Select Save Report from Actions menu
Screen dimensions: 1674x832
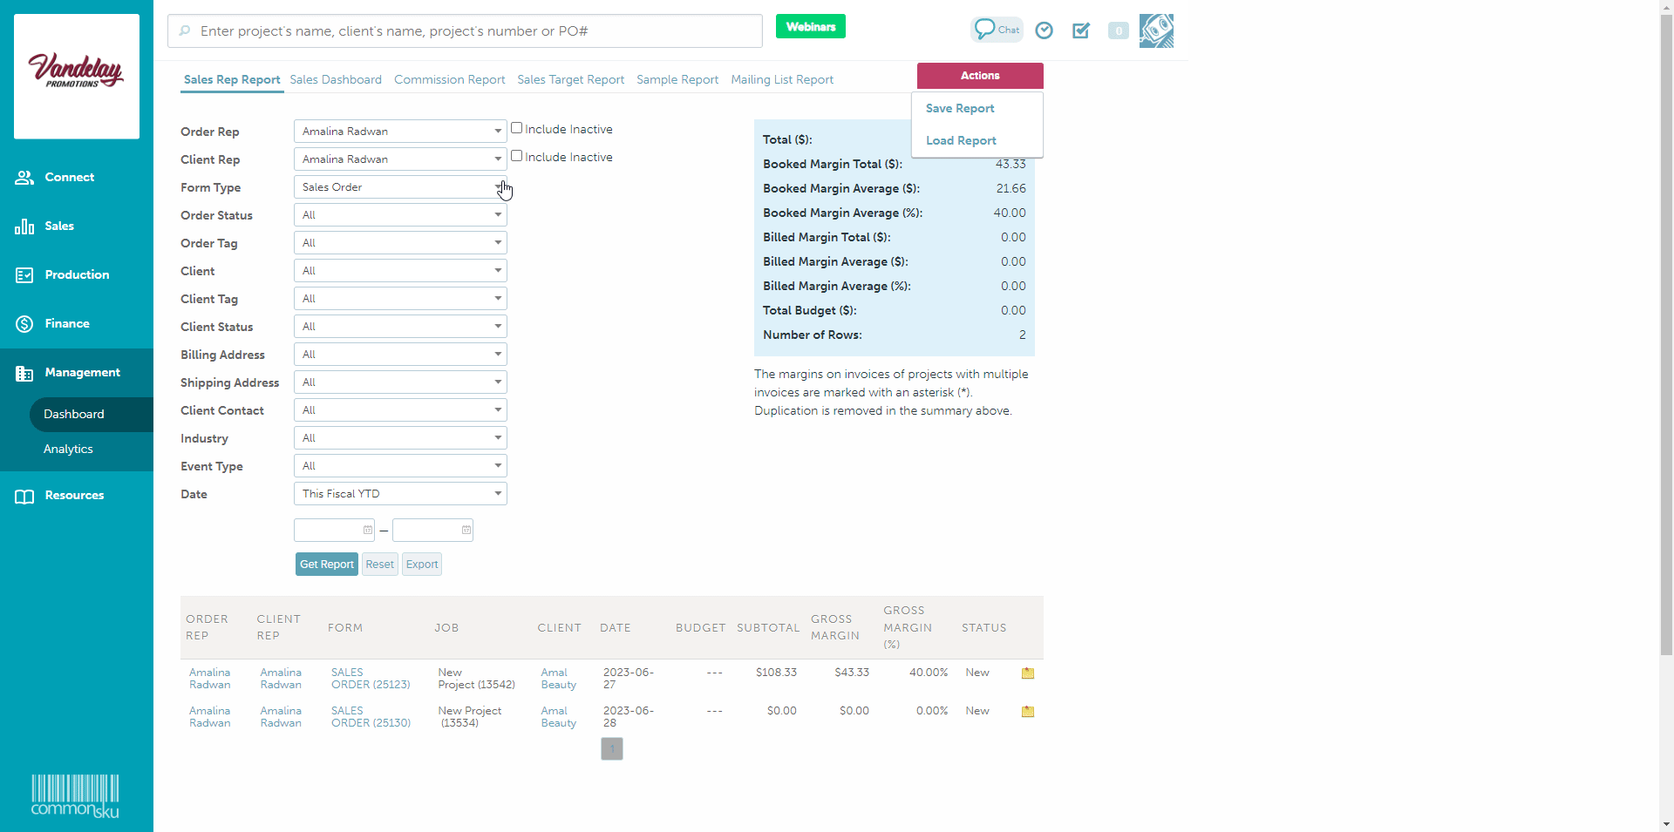tap(960, 109)
